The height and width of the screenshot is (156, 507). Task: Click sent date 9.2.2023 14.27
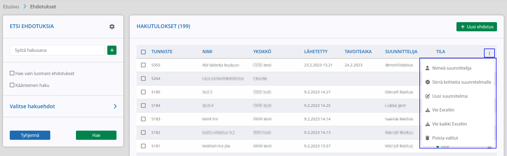317,92
